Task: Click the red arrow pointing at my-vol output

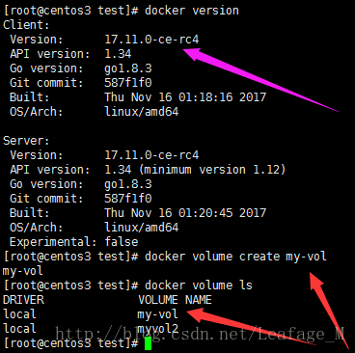Action: point(252,326)
